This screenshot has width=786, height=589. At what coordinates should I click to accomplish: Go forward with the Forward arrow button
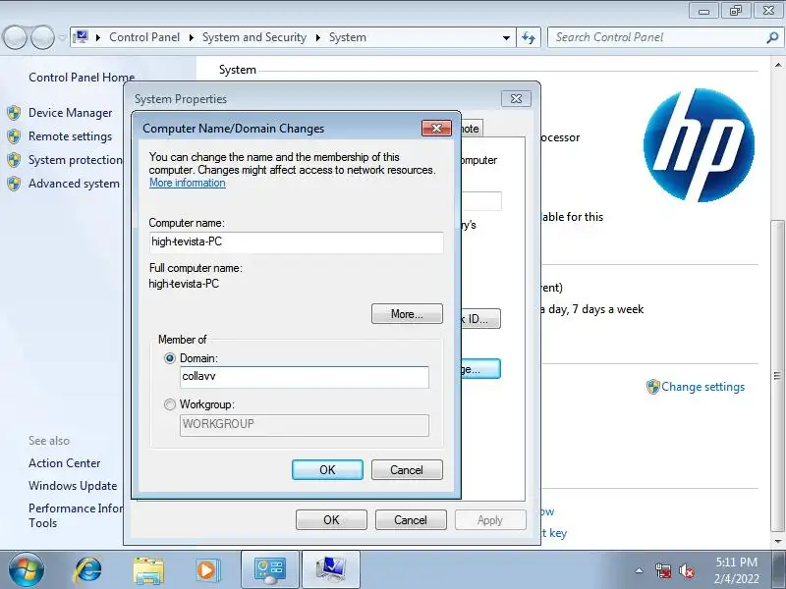[x=42, y=37]
